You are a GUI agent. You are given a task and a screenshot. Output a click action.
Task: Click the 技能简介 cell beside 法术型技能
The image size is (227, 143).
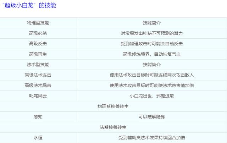tap(152, 65)
